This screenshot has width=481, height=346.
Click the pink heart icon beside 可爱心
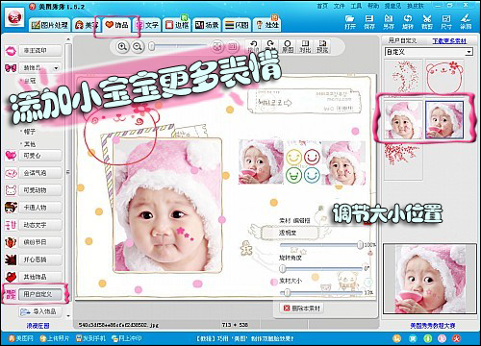pyautogui.click(x=11, y=156)
